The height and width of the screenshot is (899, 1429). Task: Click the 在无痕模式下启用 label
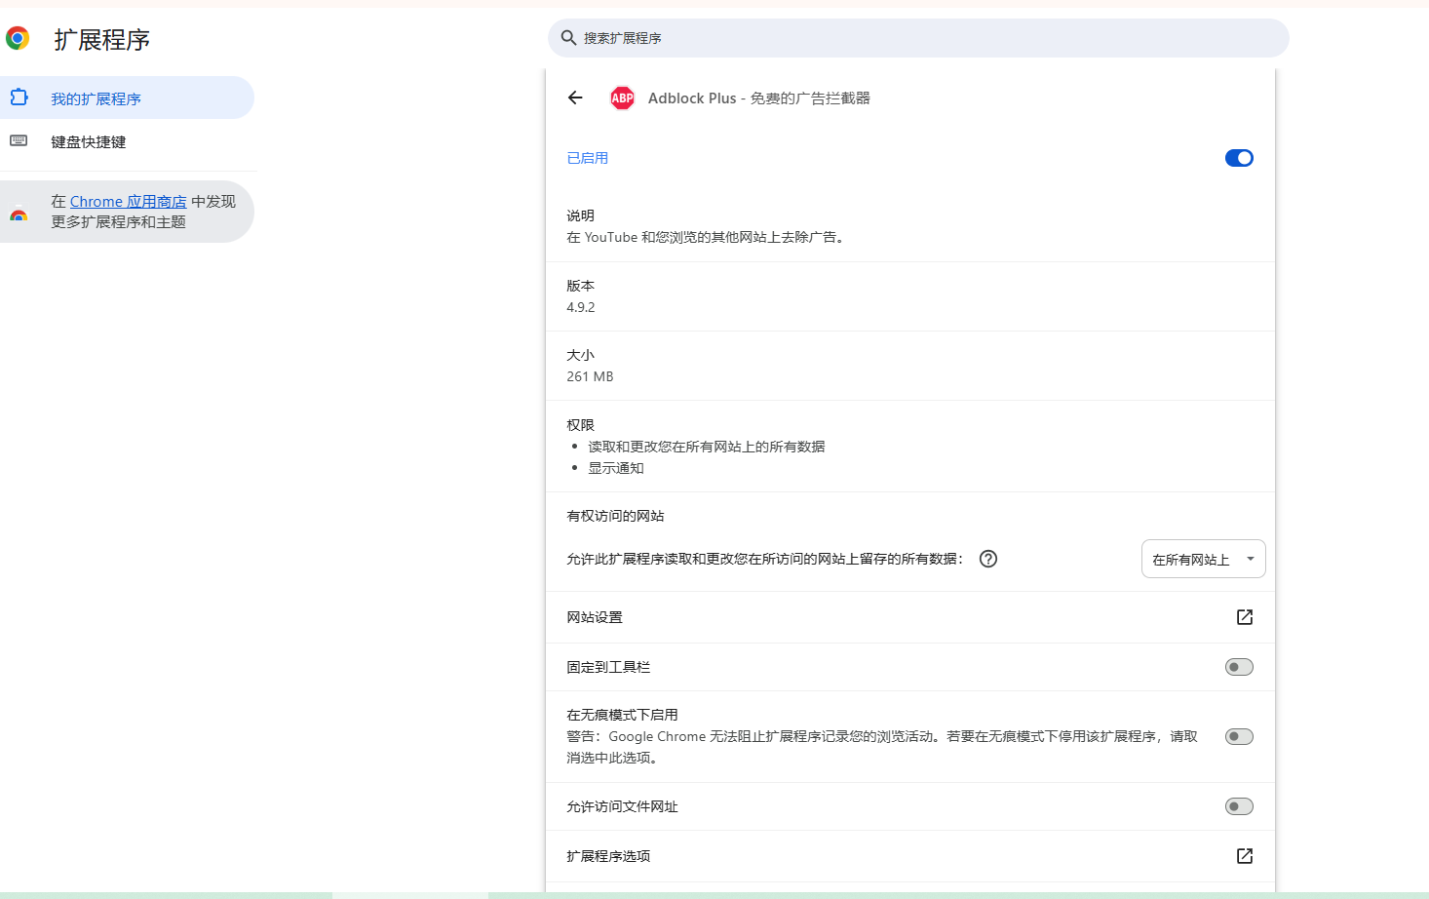coord(622,715)
